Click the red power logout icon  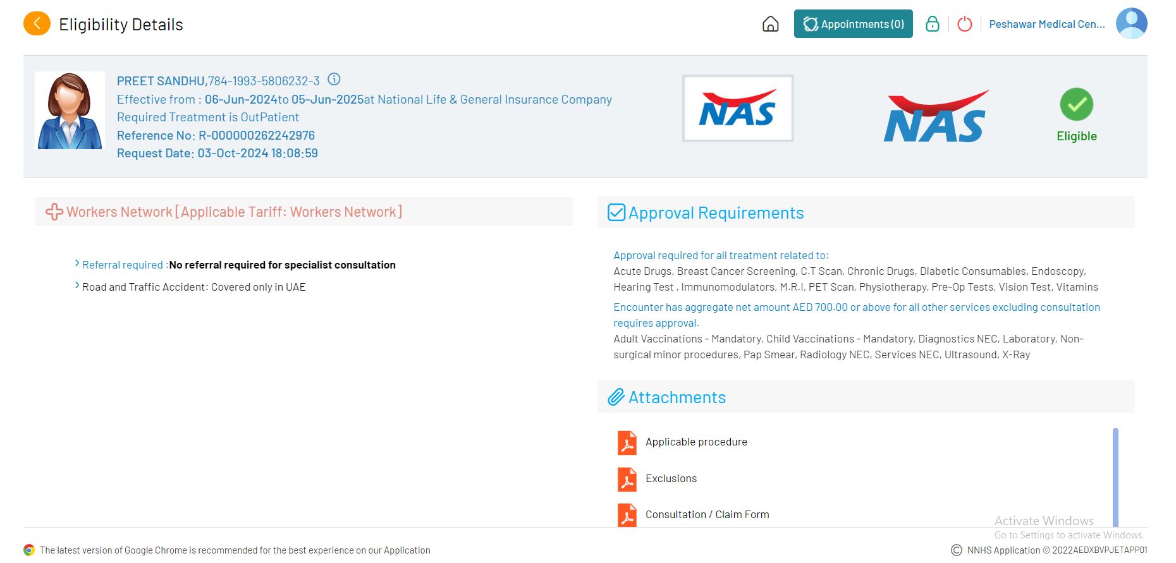[964, 24]
